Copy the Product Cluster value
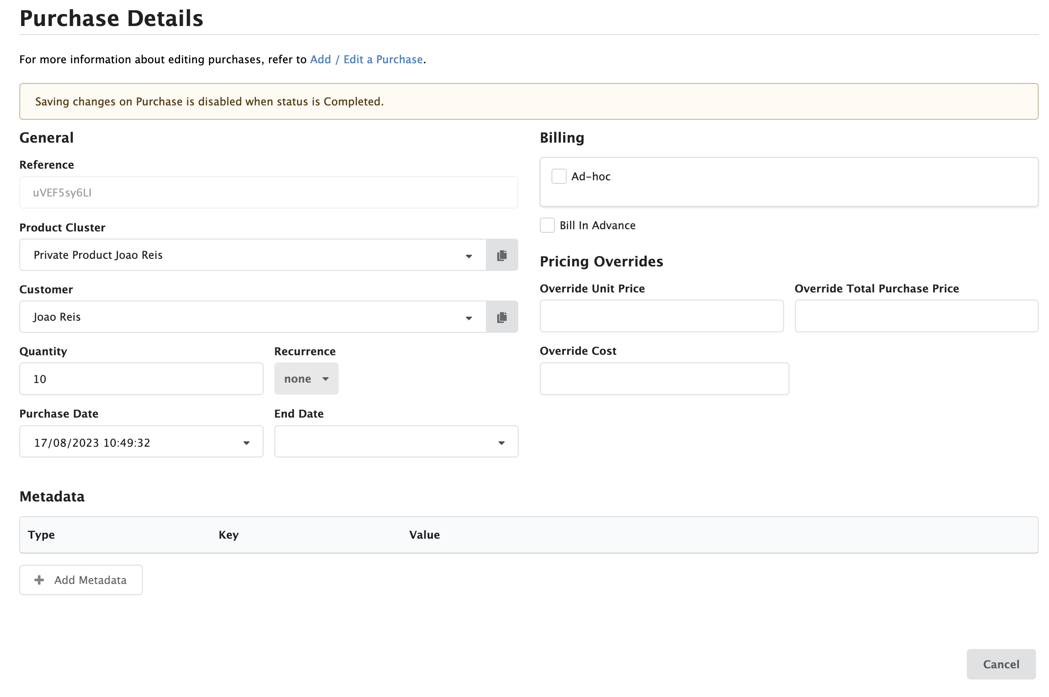Image resolution: width=1049 pixels, height=697 pixels. pyautogui.click(x=502, y=255)
